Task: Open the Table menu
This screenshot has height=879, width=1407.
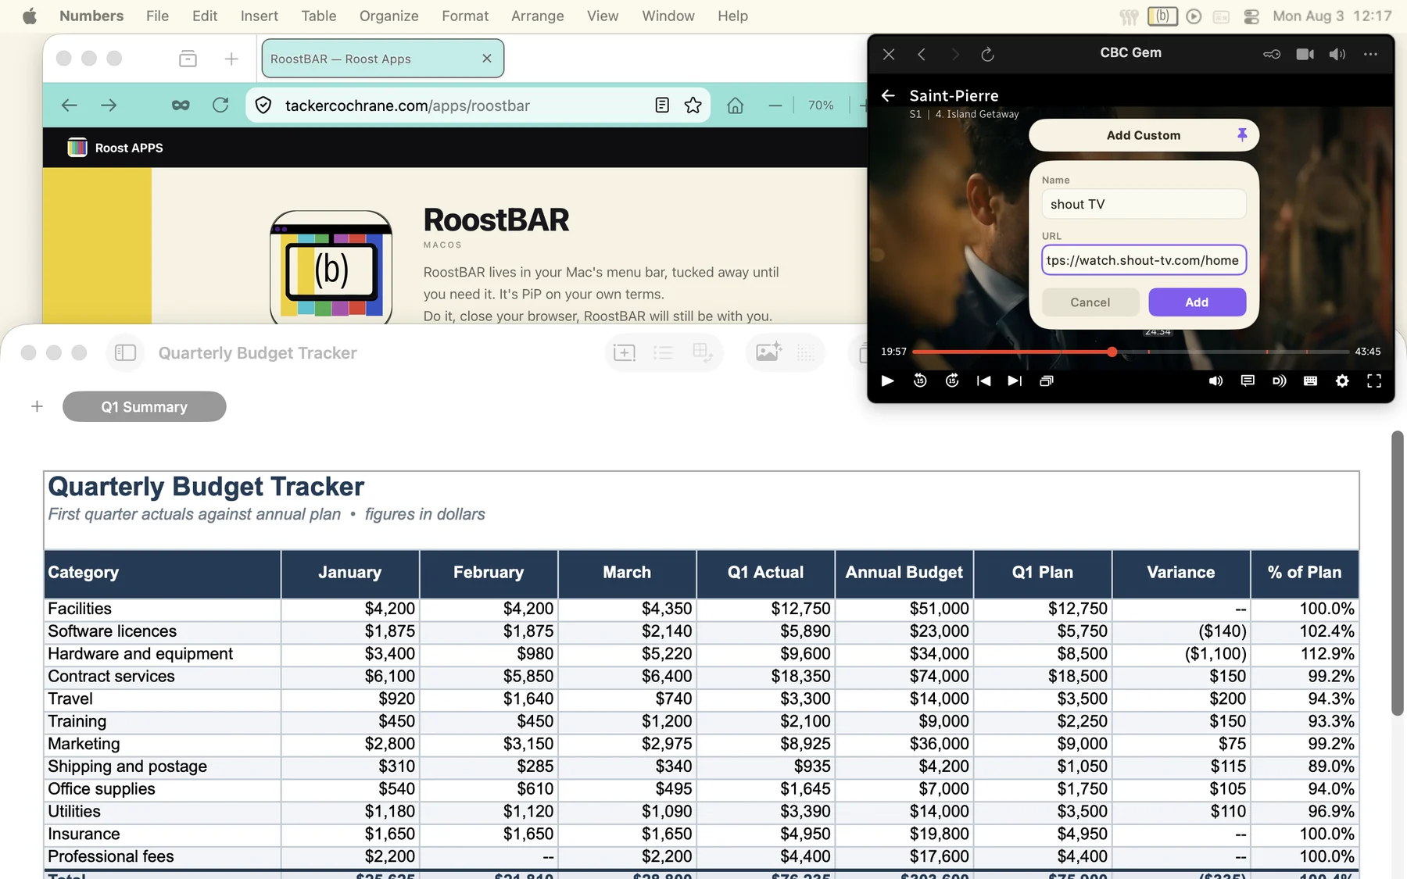Action: click(319, 16)
